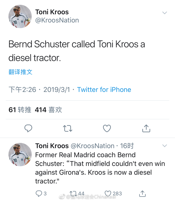Tap reply bubble with 3 replies

pos(41,193)
